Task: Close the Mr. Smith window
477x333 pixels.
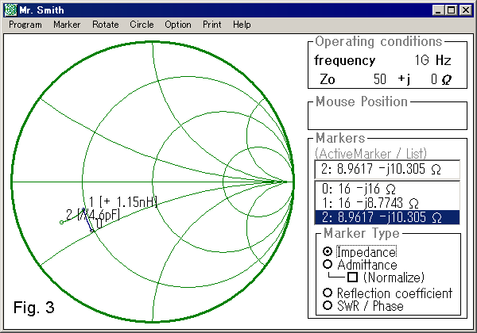Action: point(465,10)
